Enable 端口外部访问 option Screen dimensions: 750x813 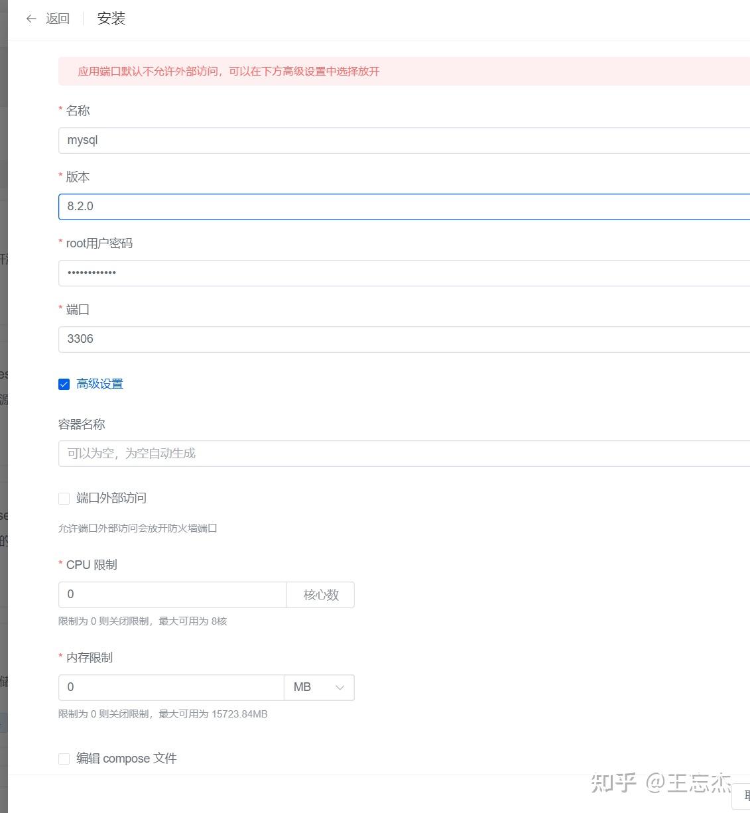[x=64, y=498]
